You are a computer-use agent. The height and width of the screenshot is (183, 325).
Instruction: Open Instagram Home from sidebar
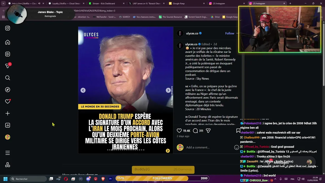point(8,42)
